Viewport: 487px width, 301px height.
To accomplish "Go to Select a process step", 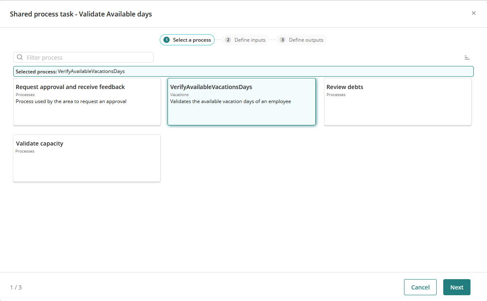I will tap(187, 40).
